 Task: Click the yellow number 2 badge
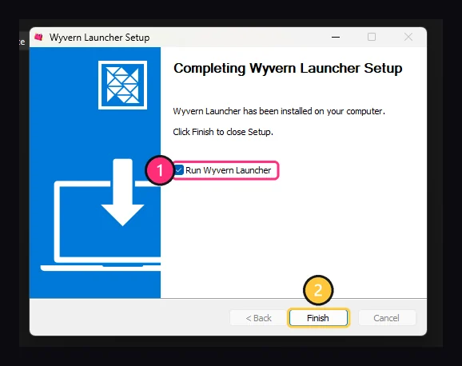tap(318, 290)
